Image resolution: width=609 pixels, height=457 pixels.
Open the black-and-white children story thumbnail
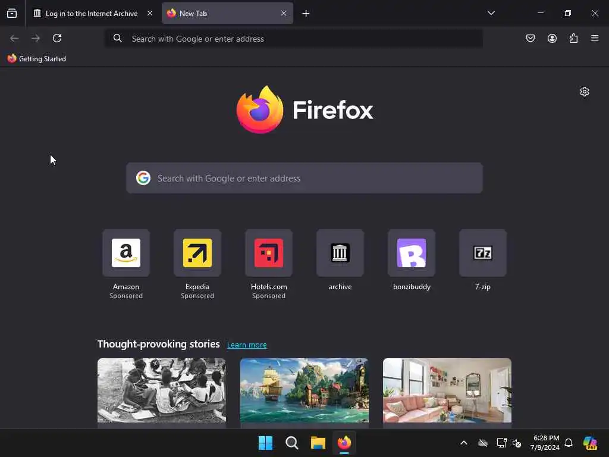point(162,390)
